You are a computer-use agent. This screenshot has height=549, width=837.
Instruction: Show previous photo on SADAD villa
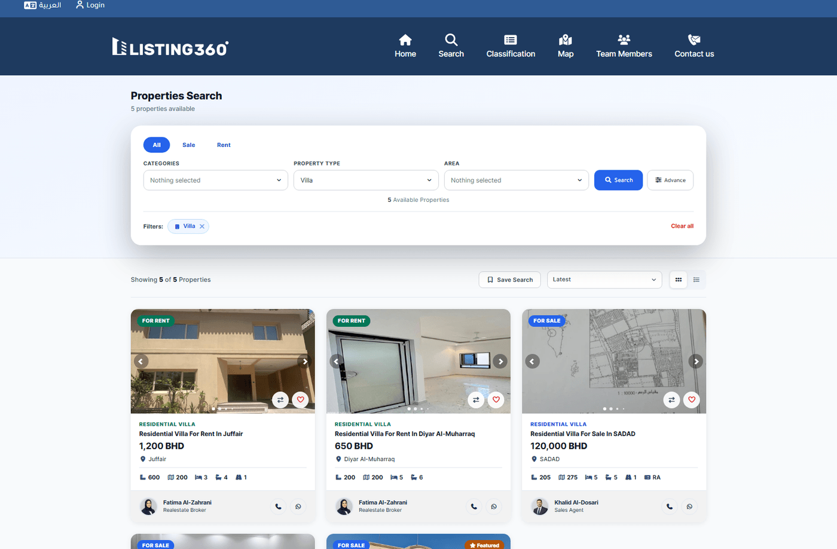[x=532, y=361]
